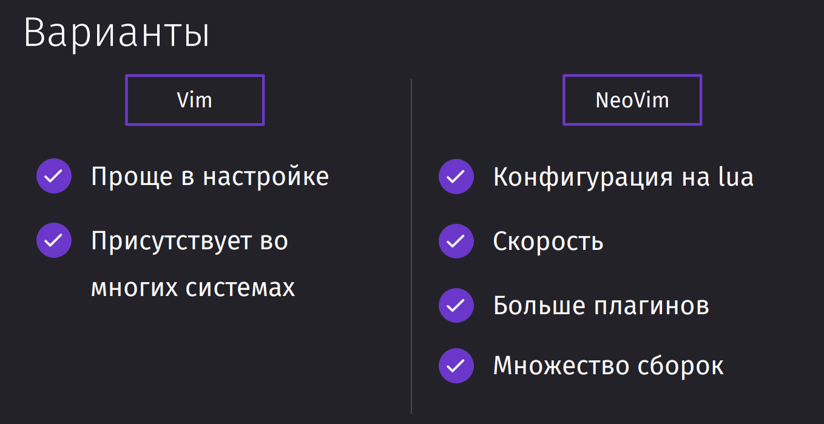Screen dimensions: 824x424
Task: Click the checkmark icon beside Множество сборок
Action: [456, 366]
